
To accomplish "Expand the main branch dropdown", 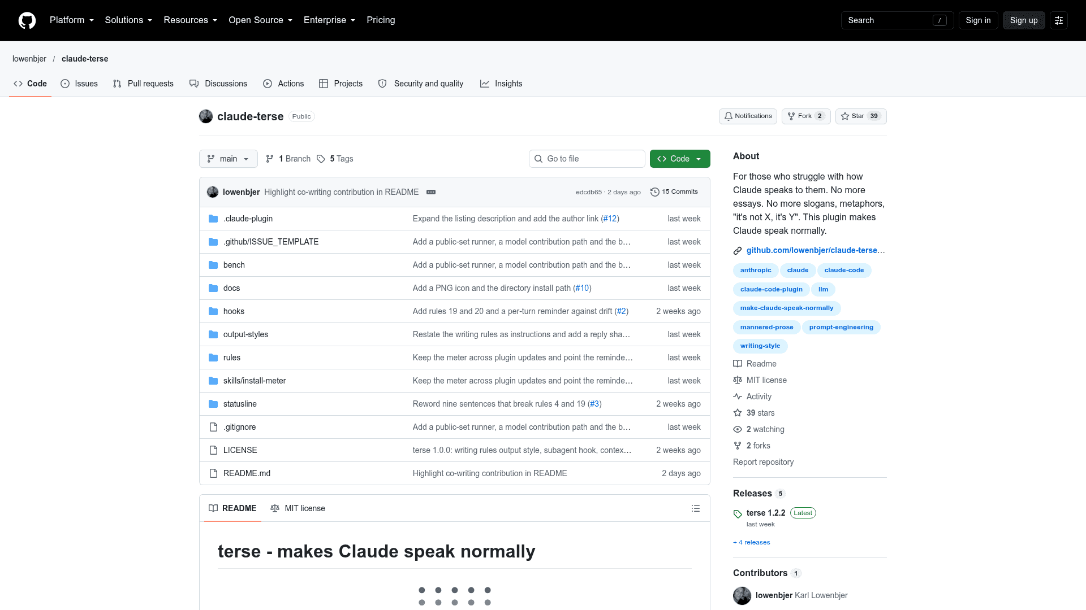I will (229, 159).
